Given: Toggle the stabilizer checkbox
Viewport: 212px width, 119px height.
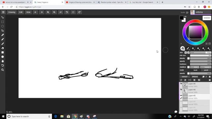Looking at the screenshot, I should (x=188, y=67).
